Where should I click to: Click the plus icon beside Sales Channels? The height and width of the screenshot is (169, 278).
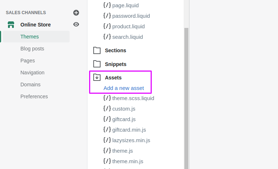point(76,13)
